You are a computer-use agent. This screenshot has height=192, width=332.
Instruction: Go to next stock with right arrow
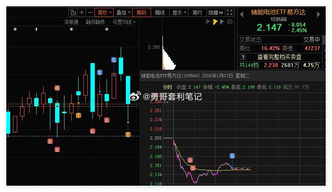319,14
